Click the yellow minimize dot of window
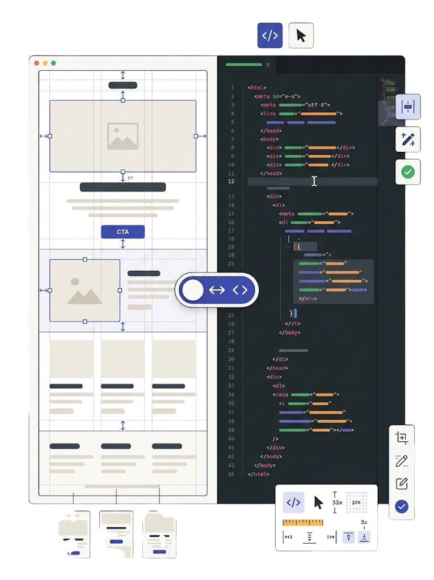 point(45,63)
